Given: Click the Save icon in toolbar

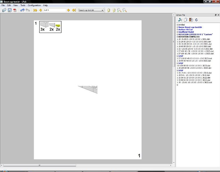Looking at the screenshot, I should [x=9, y=10].
